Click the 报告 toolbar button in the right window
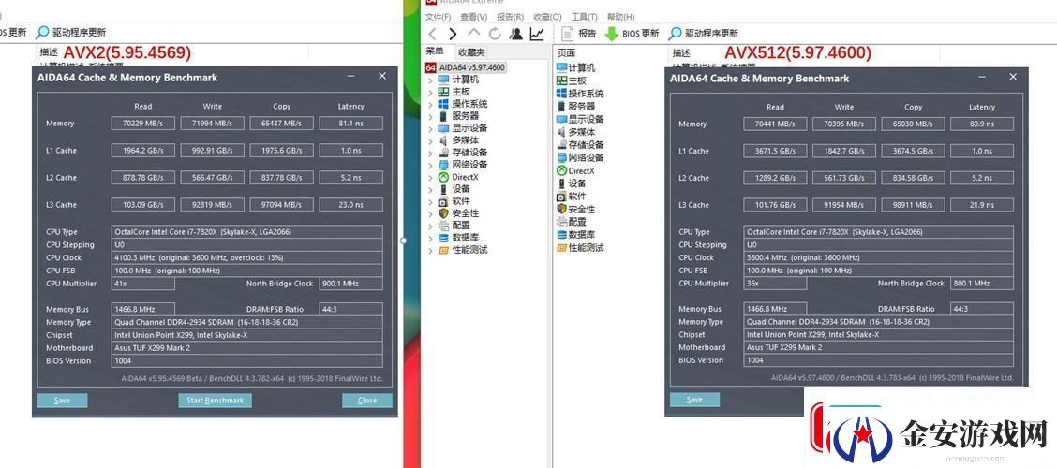Image resolution: width=1057 pixels, height=468 pixels. (x=580, y=34)
